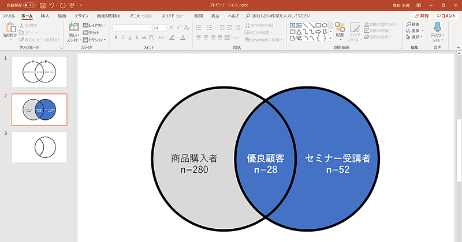Image resolution: width=462 pixels, height=242 pixels.
Task: Click the Save icon in the title bar
Action: 42,5
